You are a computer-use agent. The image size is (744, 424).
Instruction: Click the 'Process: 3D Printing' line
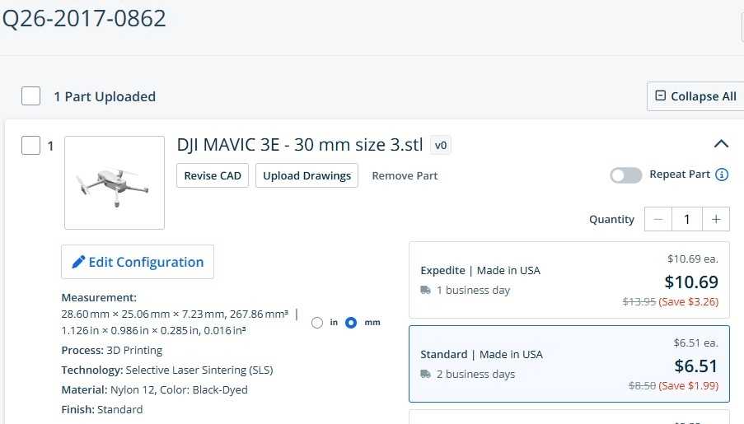click(111, 350)
